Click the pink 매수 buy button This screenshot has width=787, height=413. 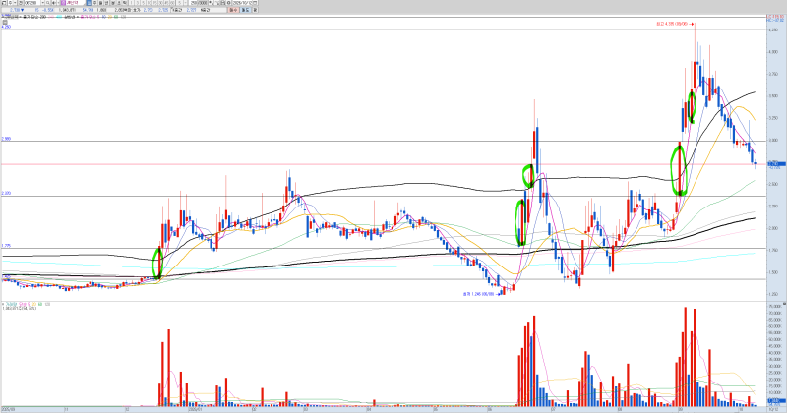point(233,10)
